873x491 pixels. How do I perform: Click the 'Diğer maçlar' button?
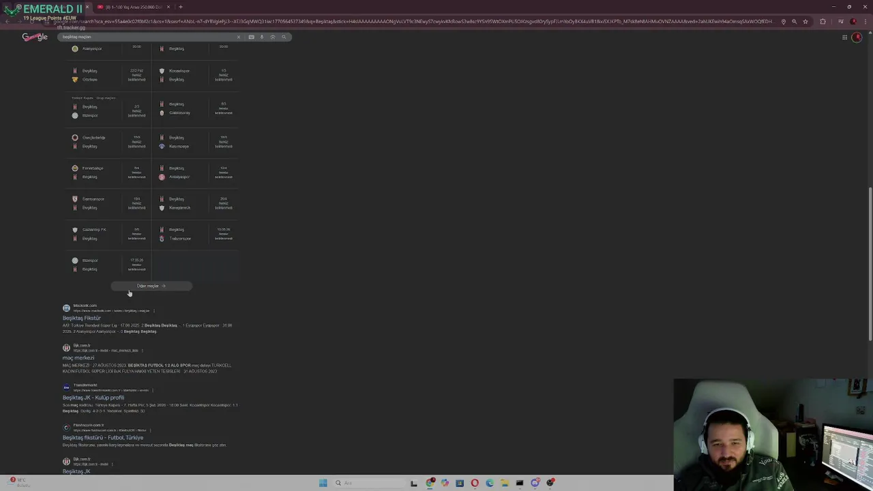[151, 286]
